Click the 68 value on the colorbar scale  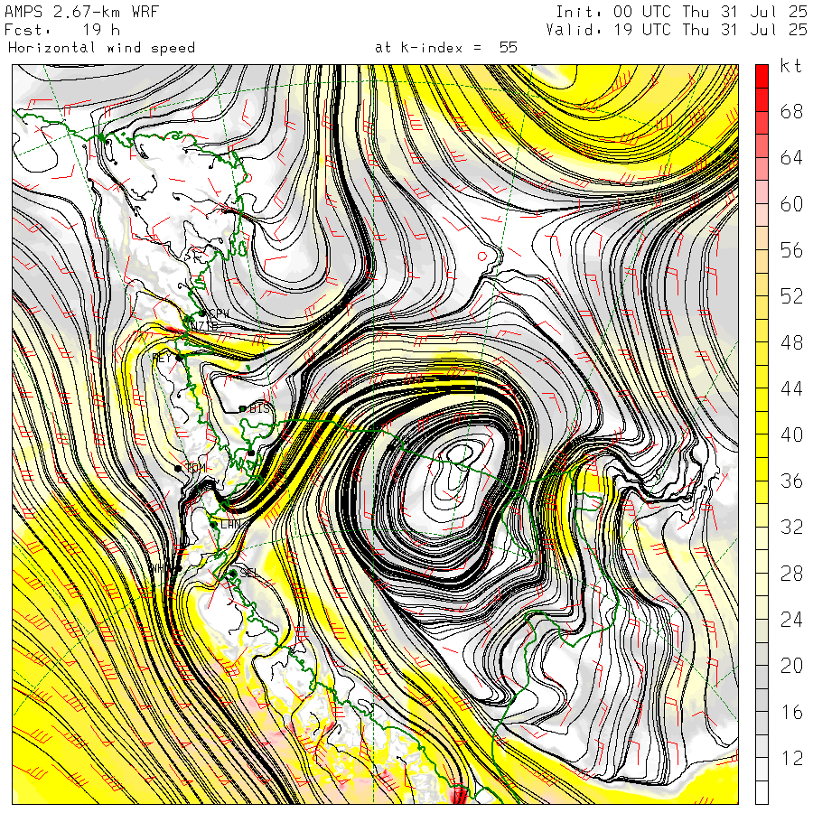coord(791,111)
